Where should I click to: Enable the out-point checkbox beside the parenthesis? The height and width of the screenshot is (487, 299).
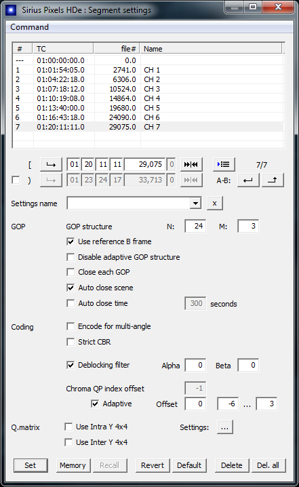pos(16,180)
